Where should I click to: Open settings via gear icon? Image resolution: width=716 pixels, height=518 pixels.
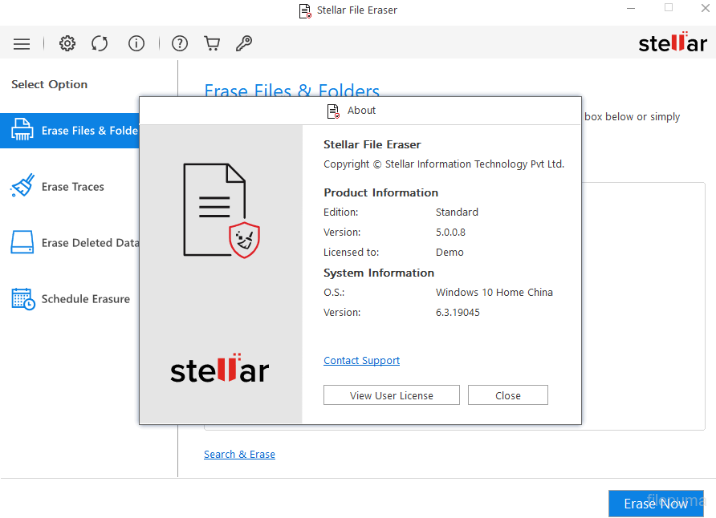[67, 44]
